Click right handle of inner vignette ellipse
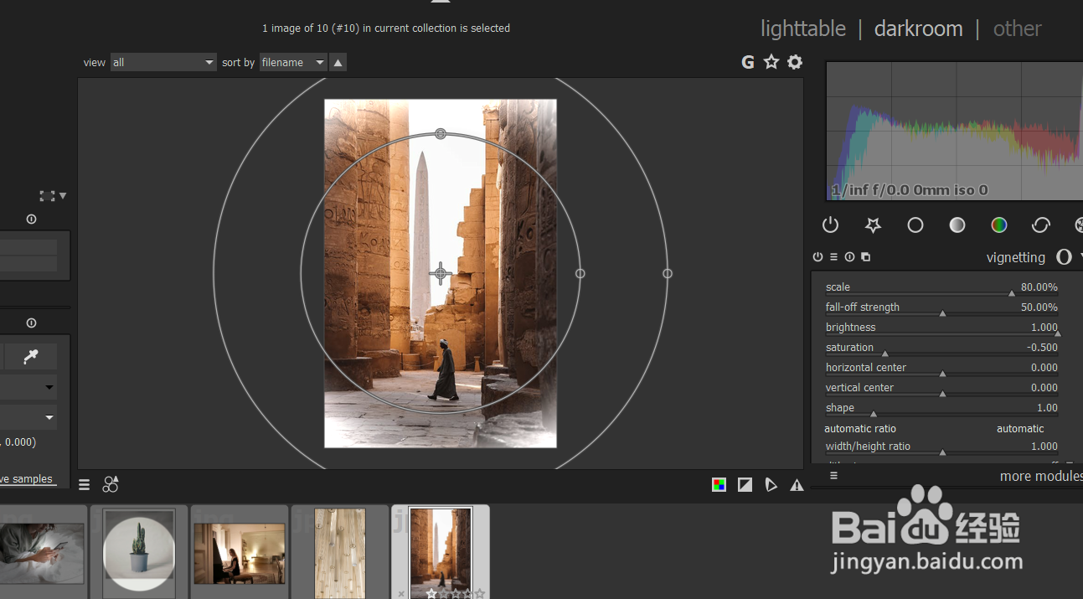Screen dimensions: 1083x599 pyautogui.click(x=580, y=273)
